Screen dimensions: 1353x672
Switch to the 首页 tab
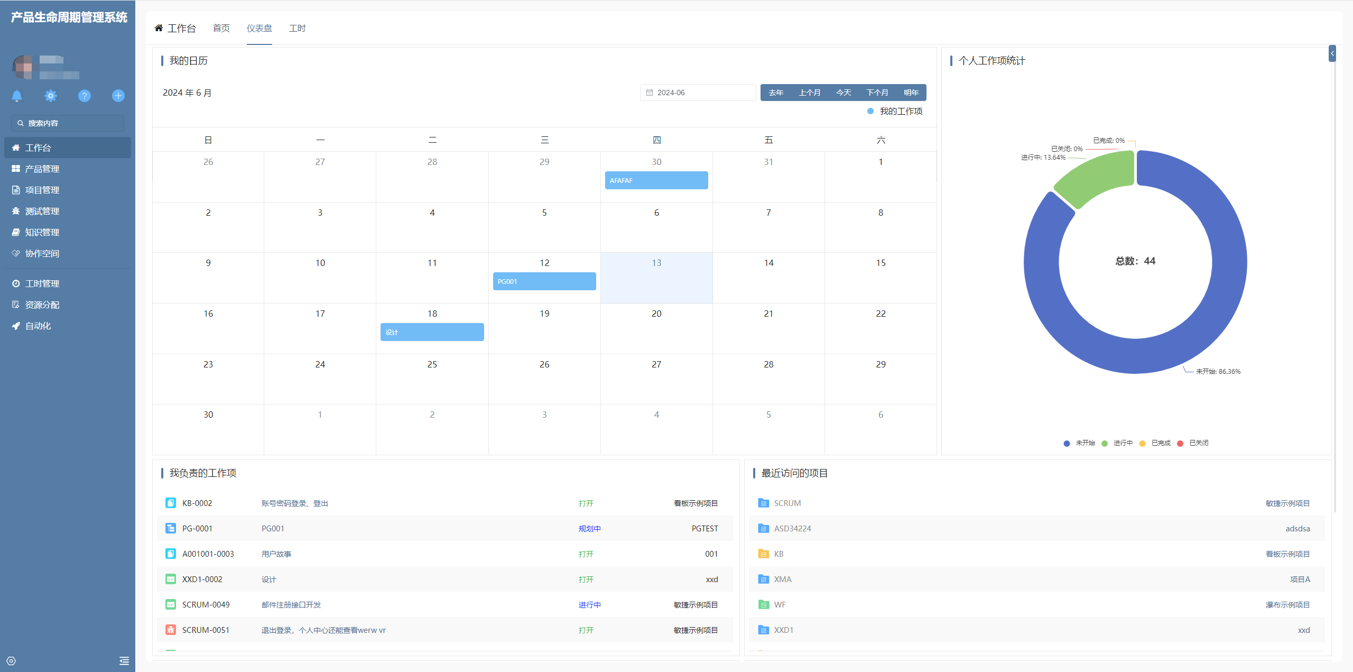pyautogui.click(x=221, y=28)
